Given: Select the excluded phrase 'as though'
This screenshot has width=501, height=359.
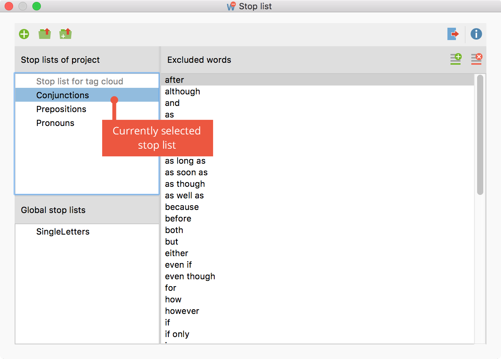Looking at the screenshot, I should click(x=317, y=184).
